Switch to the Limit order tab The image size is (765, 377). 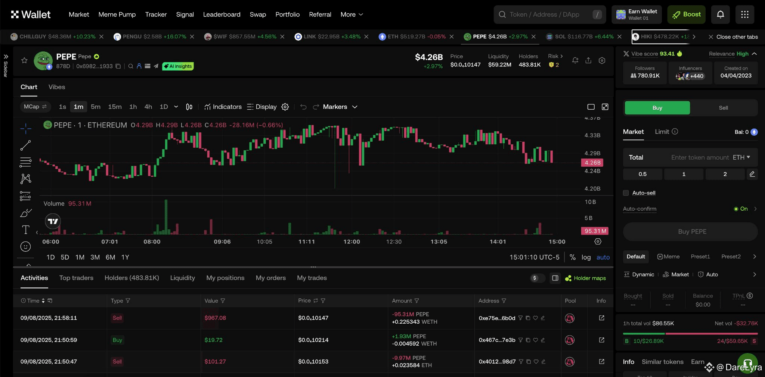(x=662, y=132)
